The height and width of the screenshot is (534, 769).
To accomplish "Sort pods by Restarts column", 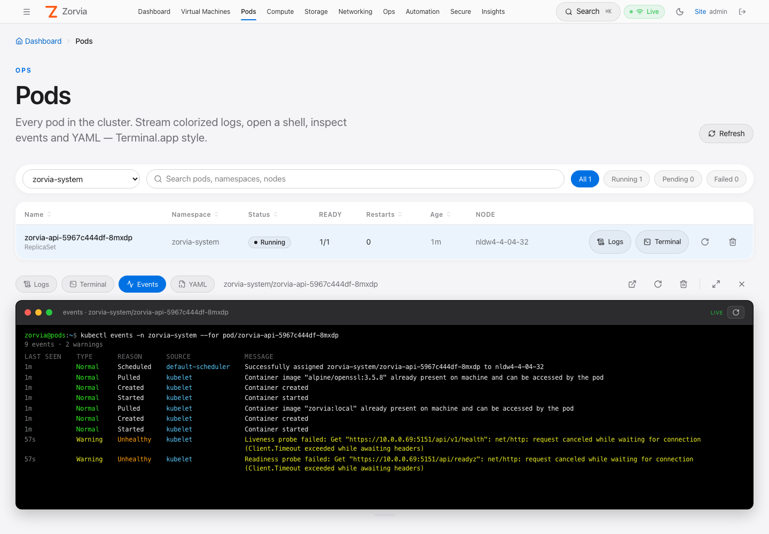I will pyautogui.click(x=384, y=215).
